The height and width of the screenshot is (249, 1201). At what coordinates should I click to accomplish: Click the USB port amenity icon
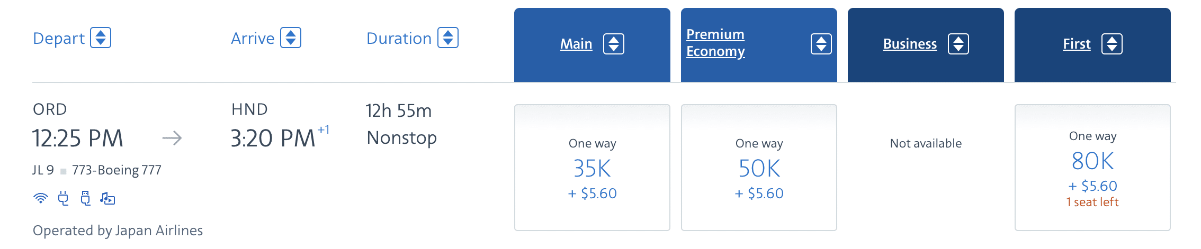(x=85, y=199)
